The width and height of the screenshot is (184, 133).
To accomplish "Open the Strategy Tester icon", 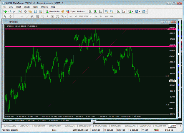I will (41, 11).
